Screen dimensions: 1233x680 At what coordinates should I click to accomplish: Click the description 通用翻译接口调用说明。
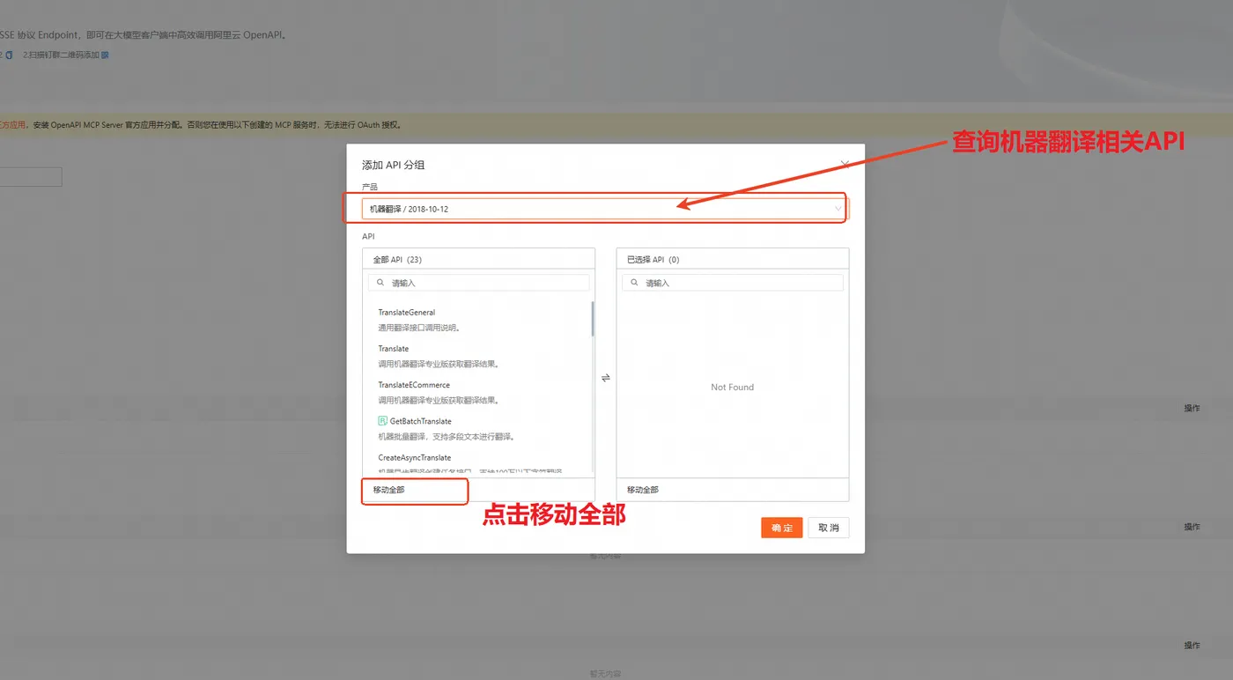(x=420, y=328)
